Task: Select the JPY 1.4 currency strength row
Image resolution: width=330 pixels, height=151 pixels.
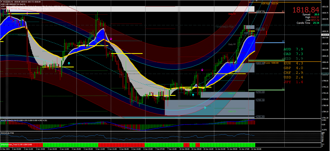Action: tap(293, 82)
